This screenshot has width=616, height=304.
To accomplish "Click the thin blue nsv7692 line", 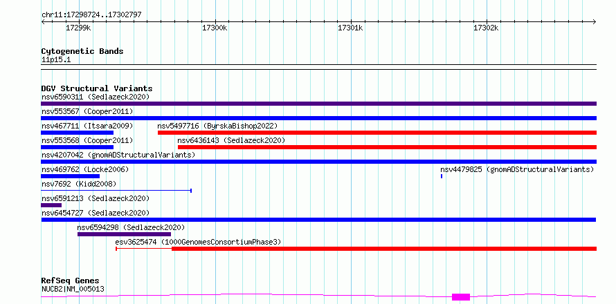I will [116, 191].
